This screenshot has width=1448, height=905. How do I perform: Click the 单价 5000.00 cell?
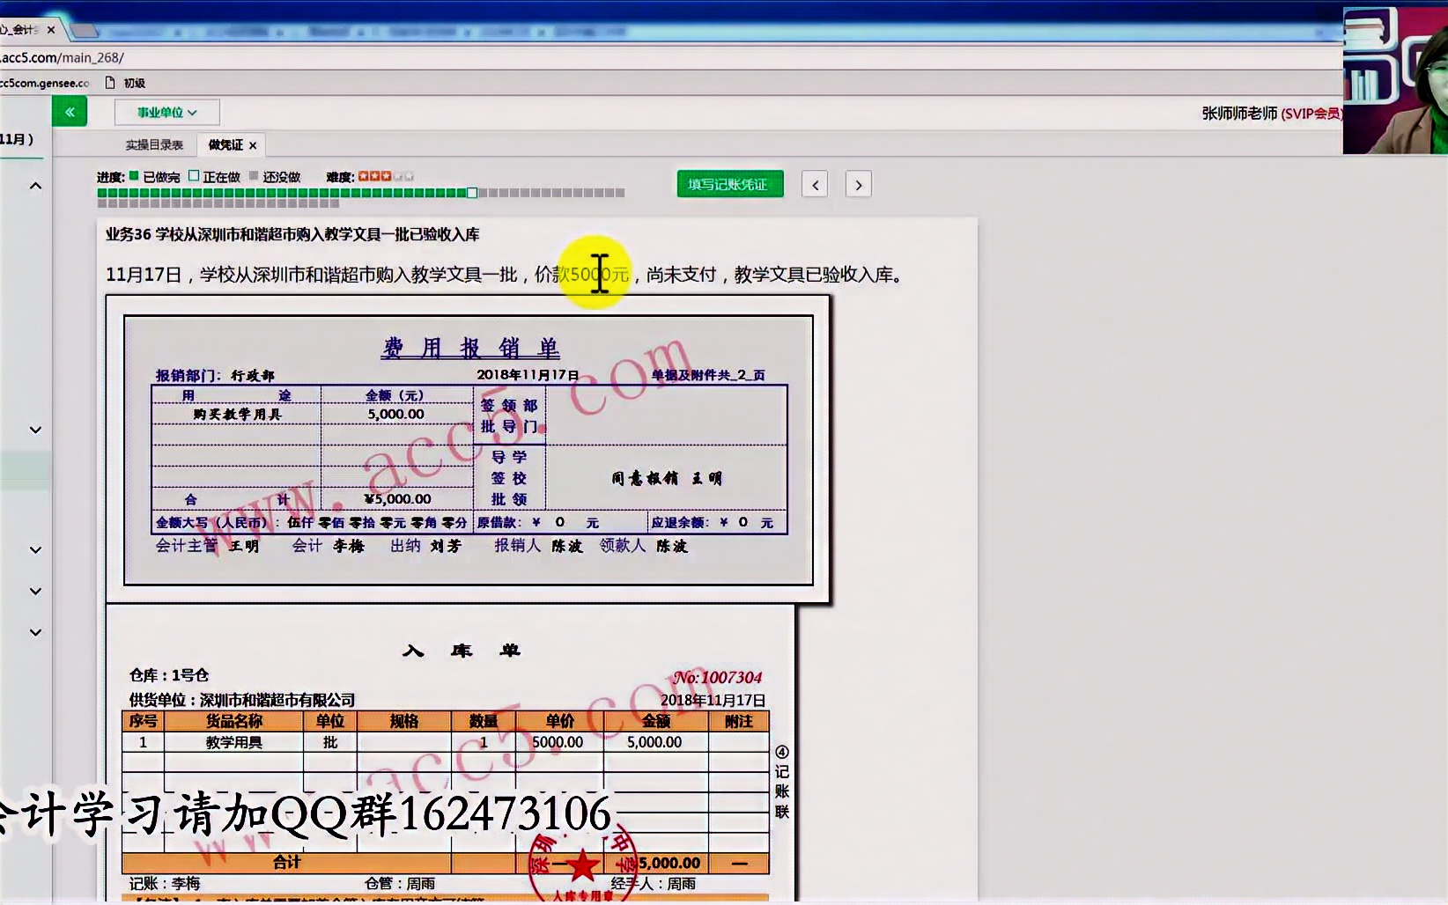tap(558, 742)
